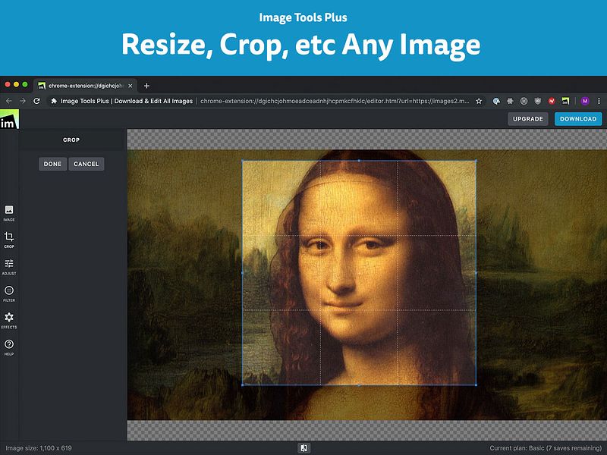607x455 pixels.
Task: Bookmark page with the star icon
Action: pos(479,101)
